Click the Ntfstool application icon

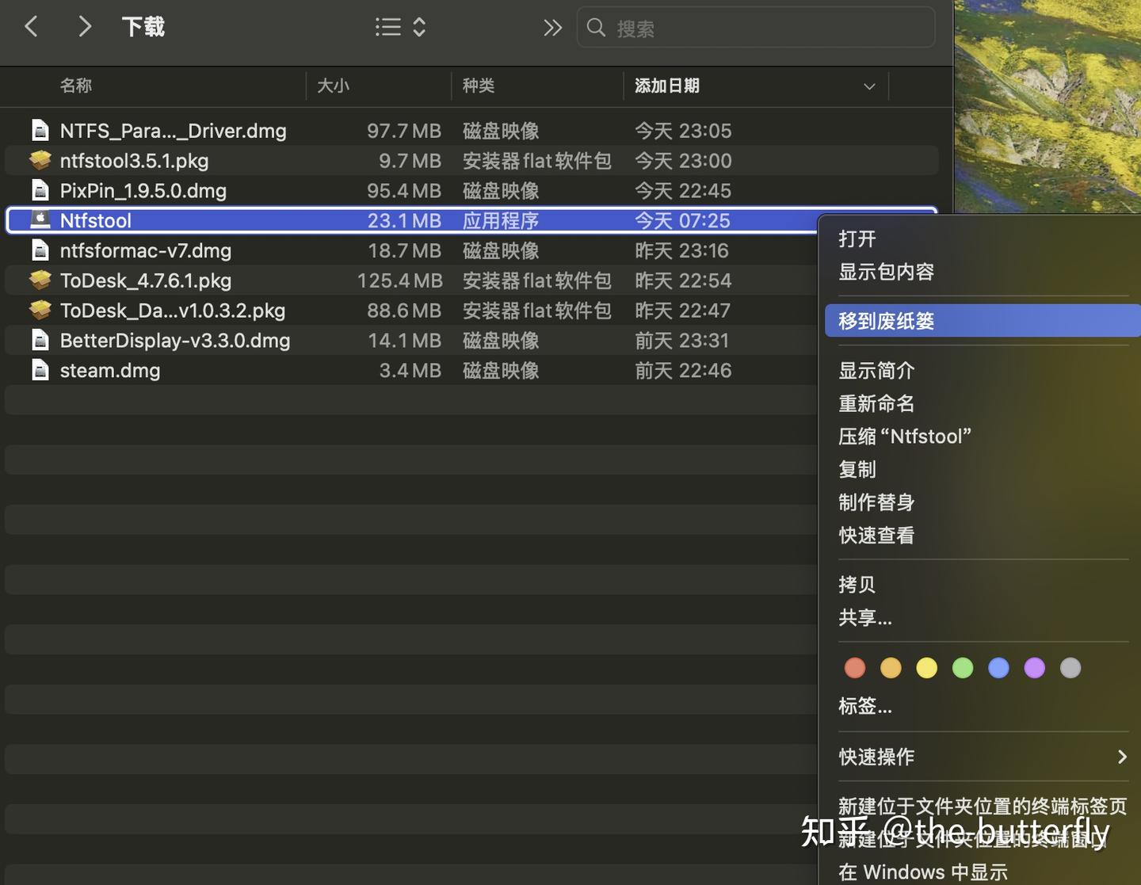[x=40, y=220]
